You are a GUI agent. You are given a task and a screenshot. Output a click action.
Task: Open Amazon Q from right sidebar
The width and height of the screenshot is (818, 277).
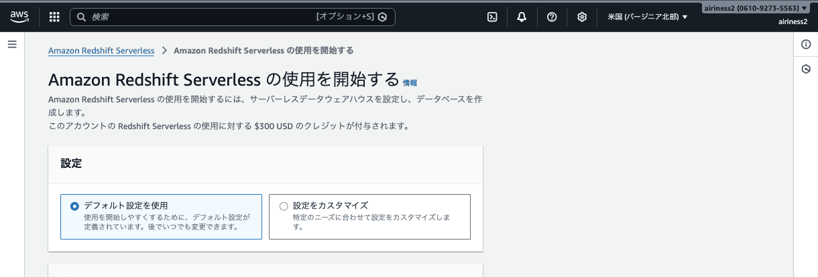(806, 68)
